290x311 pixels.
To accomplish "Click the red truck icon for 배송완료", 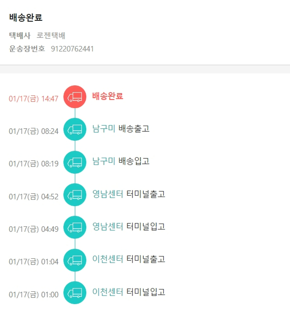I will (x=75, y=97).
